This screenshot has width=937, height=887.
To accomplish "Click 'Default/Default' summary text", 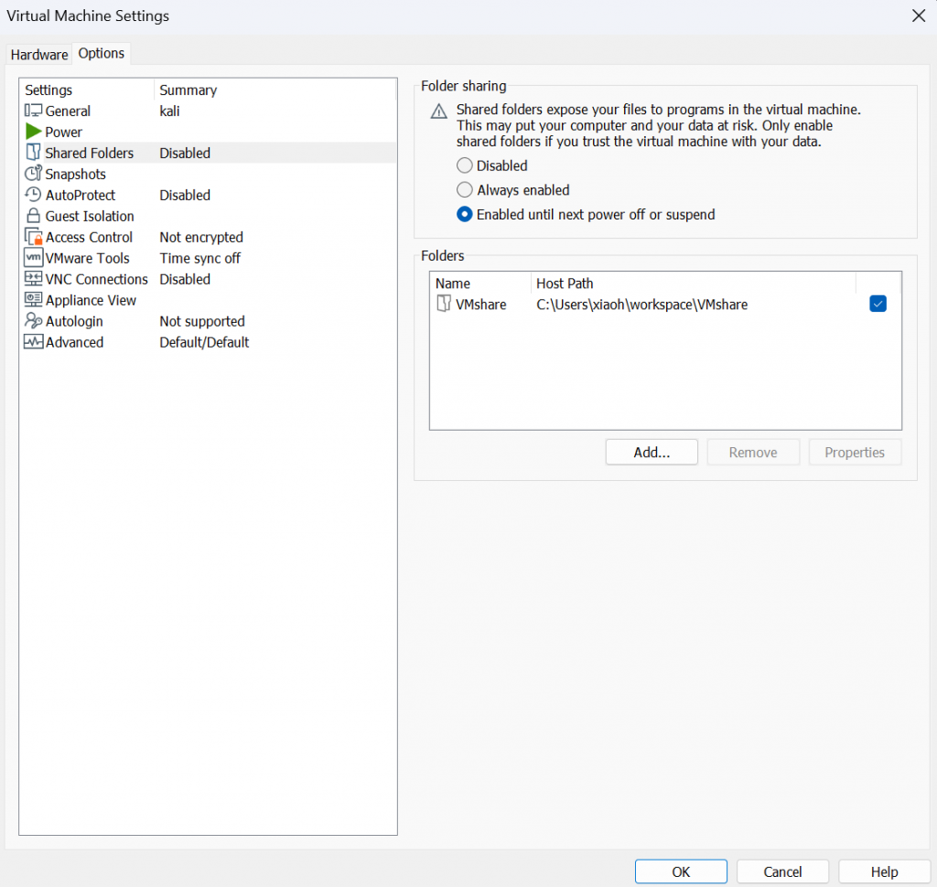I will pos(204,342).
